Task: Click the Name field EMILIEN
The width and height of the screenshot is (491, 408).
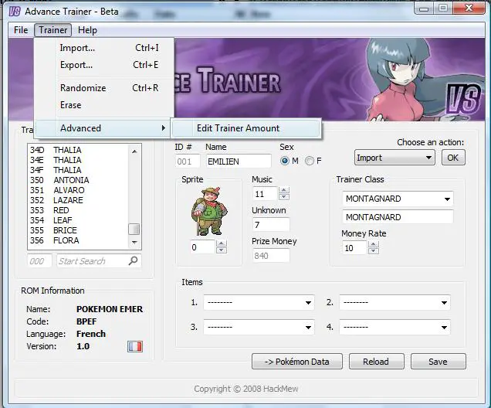Action: click(x=239, y=161)
